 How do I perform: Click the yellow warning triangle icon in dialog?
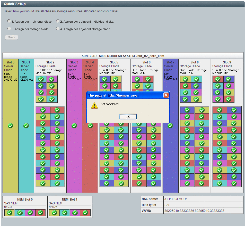94,106
